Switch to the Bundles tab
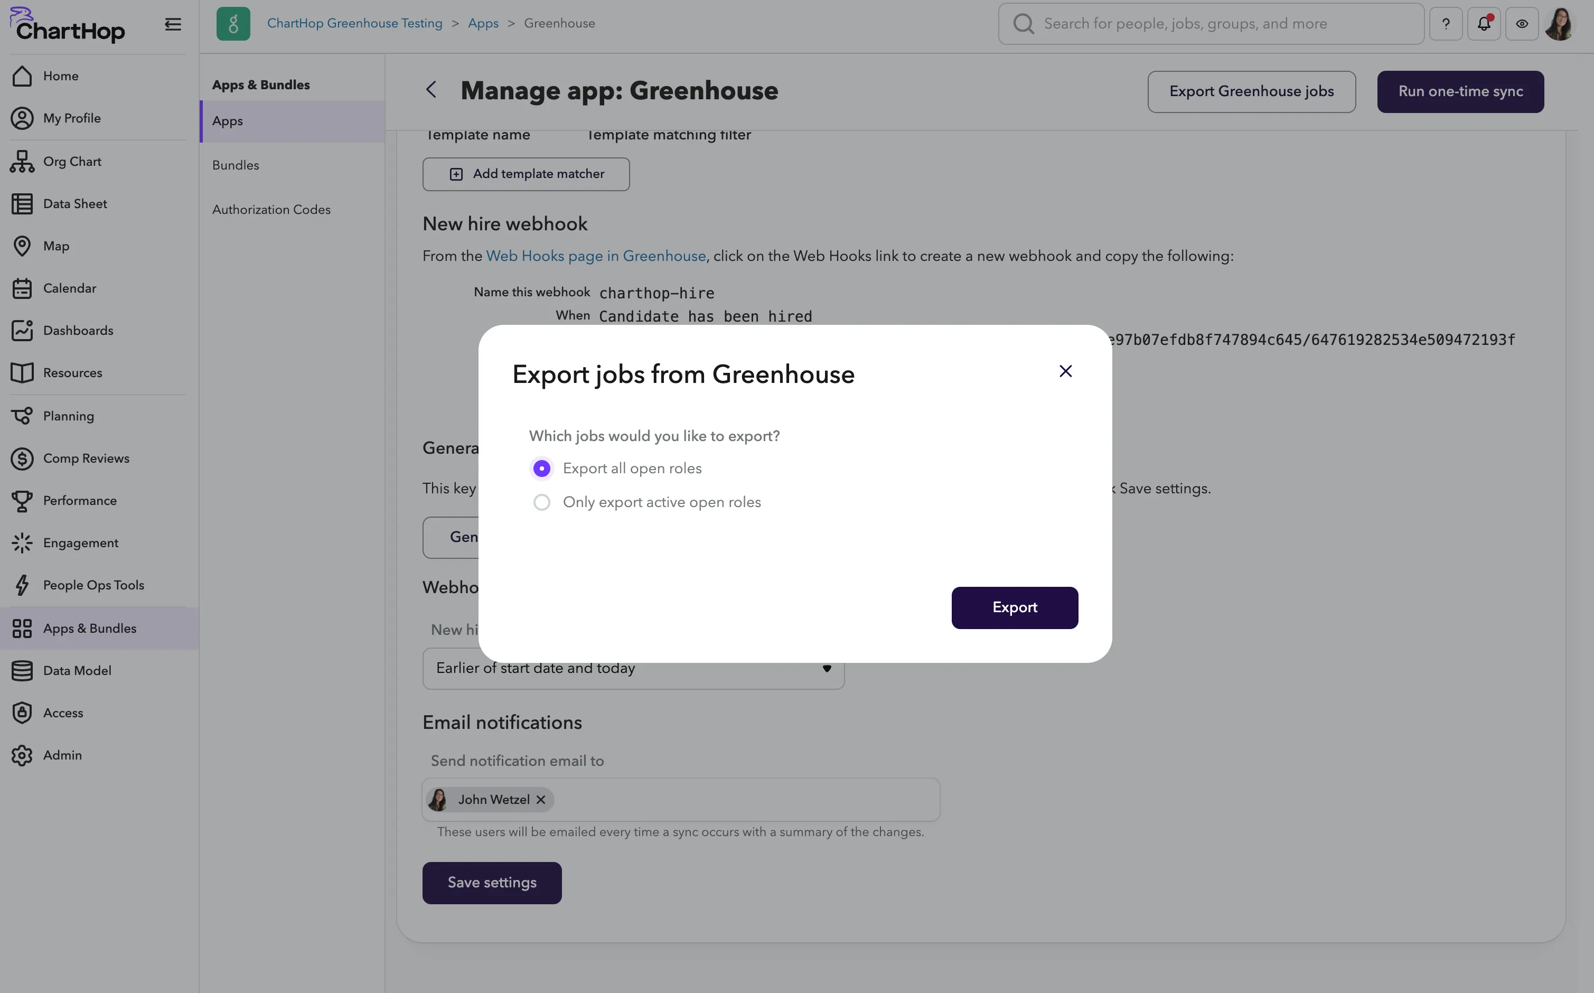Screen dimensions: 1594x993 (292, 165)
